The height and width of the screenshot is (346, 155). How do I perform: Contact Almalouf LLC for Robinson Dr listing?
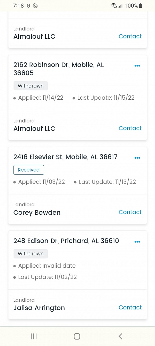pyautogui.click(x=130, y=128)
